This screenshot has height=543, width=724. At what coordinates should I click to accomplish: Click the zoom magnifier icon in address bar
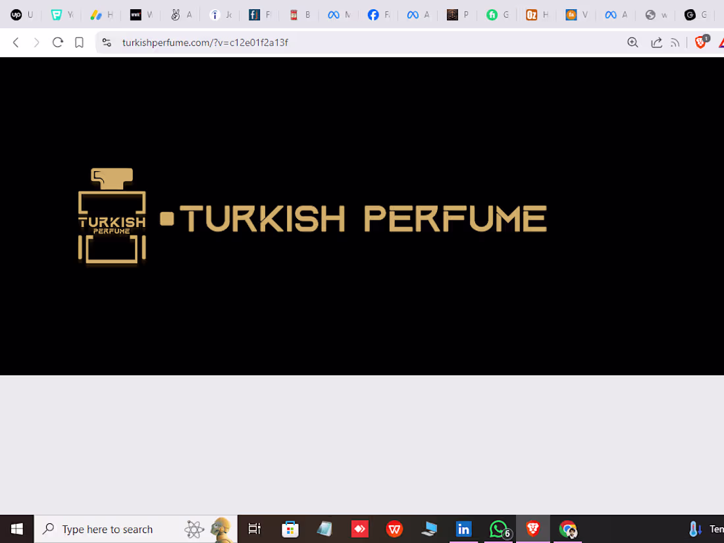[x=632, y=42]
